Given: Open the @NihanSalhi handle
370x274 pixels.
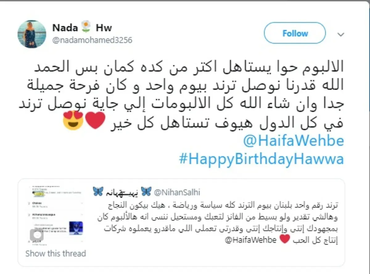Looking at the screenshot, I should coord(177,193).
